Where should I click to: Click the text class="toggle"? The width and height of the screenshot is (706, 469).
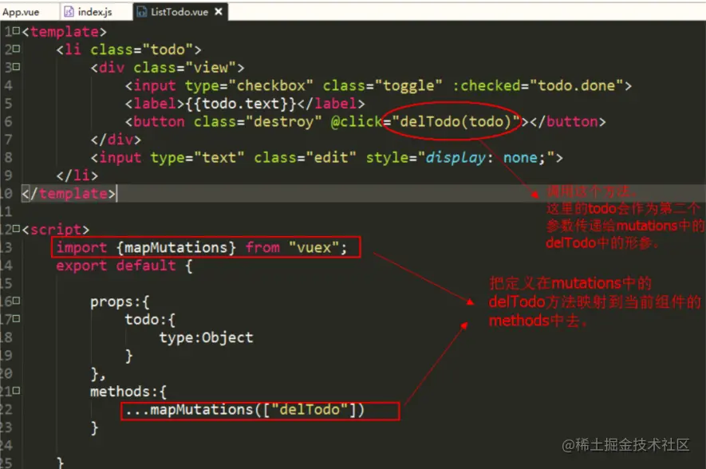[x=382, y=85]
